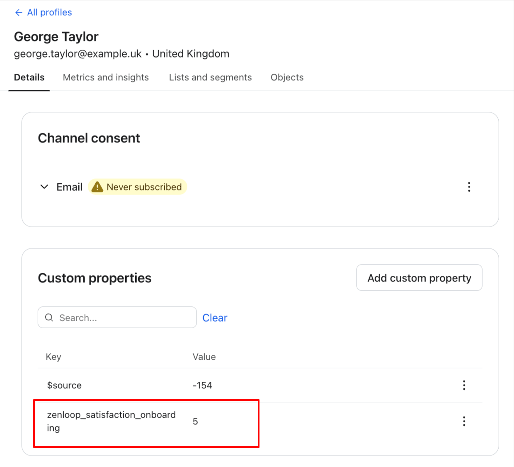Select the zenloop_satisfaction_onboarding key
The width and height of the screenshot is (514, 467).
tap(111, 421)
